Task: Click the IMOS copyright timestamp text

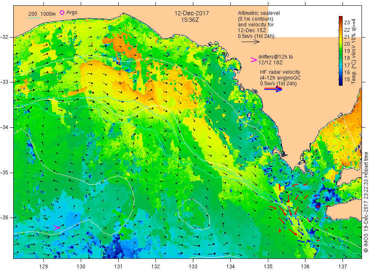Action: tap(366, 202)
